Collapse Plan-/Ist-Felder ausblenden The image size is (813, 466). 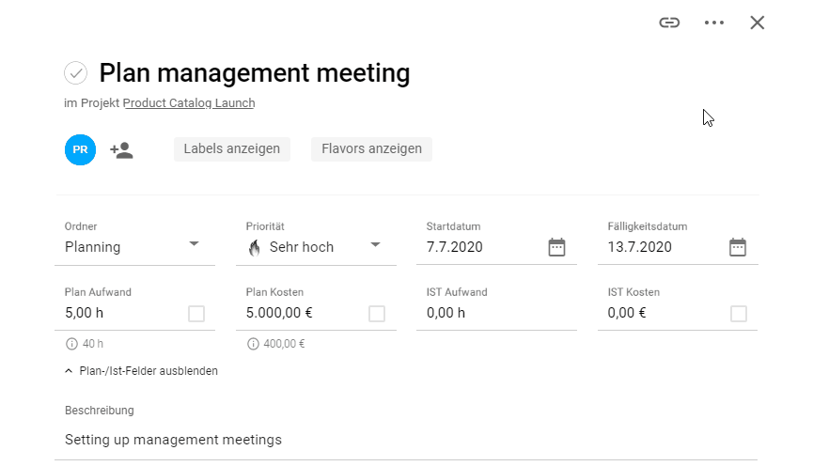tap(141, 371)
